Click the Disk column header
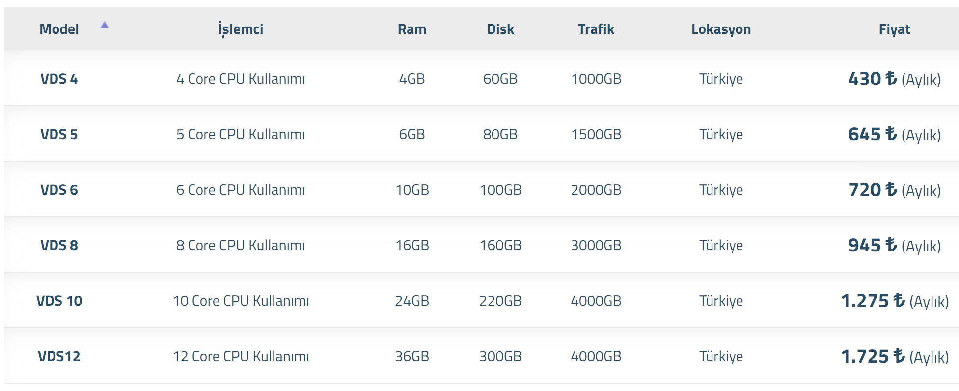The image size is (959, 391). click(500, 29)
